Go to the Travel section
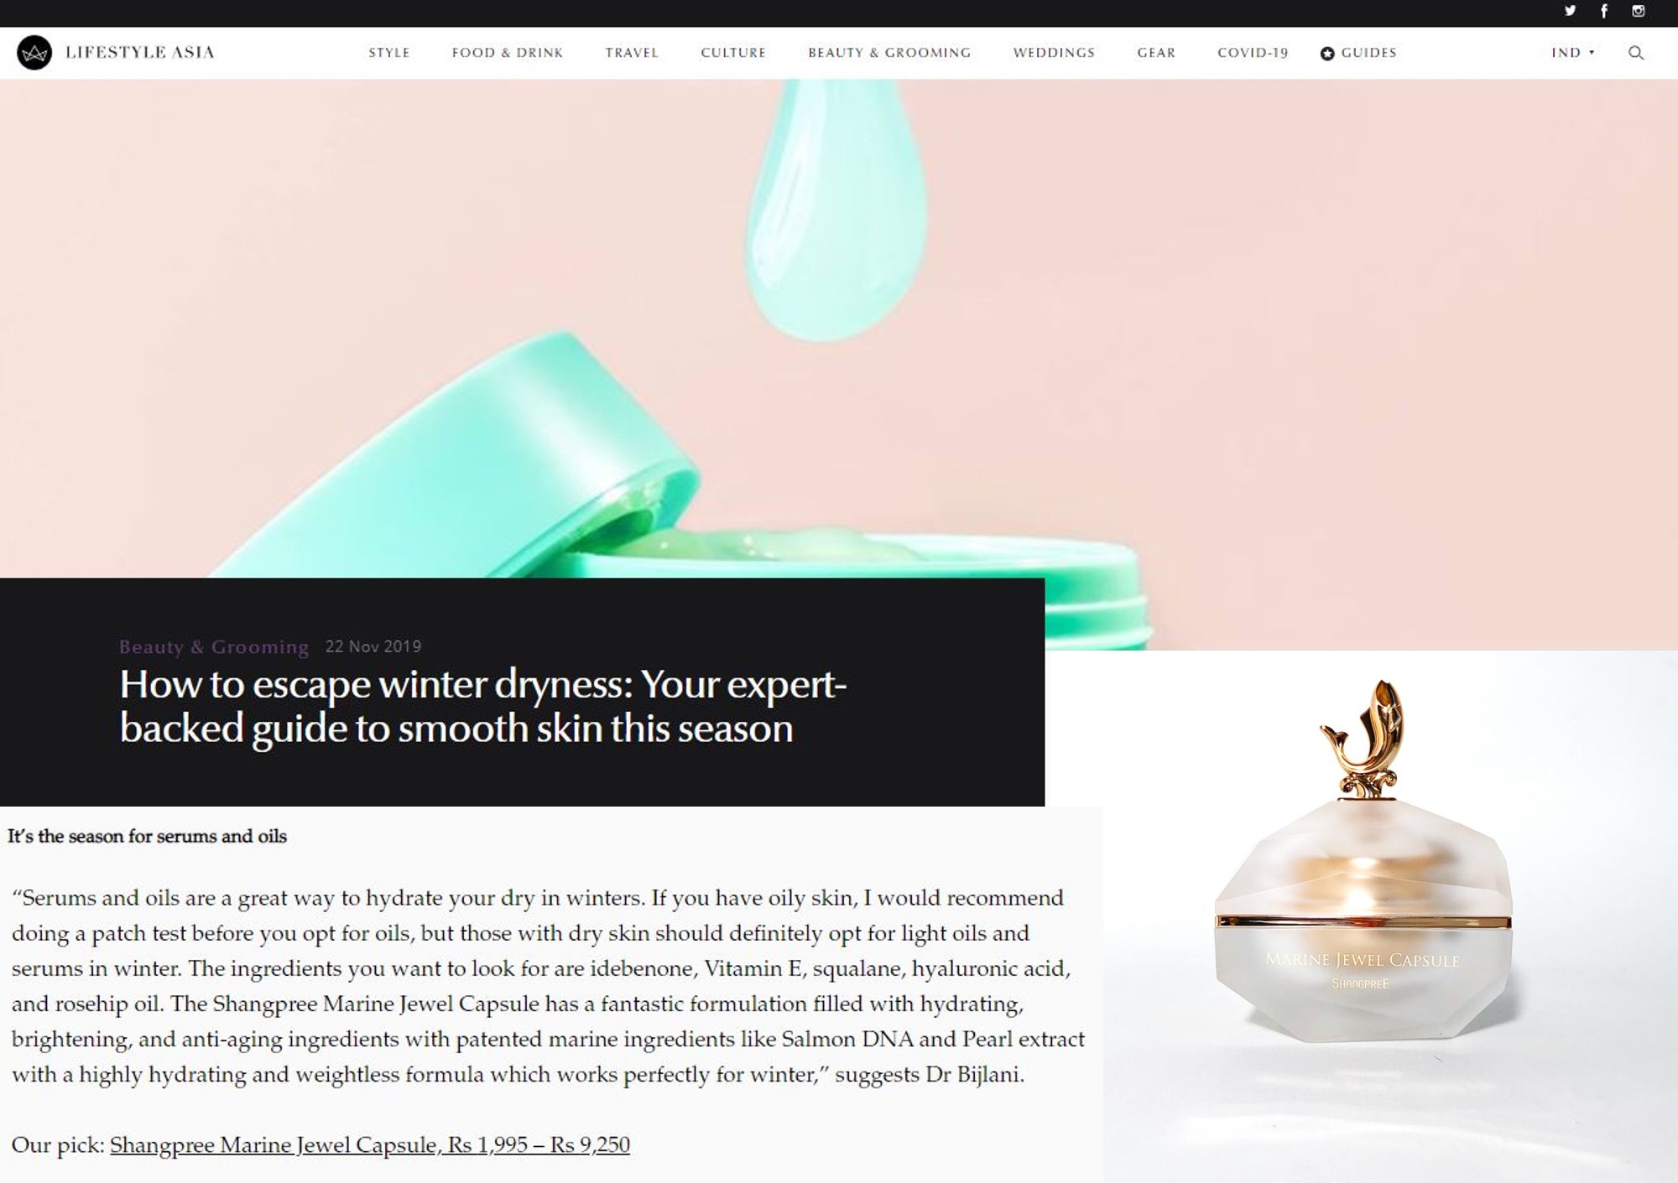Screen dimensions: 1678x1183 pos(632,53)
